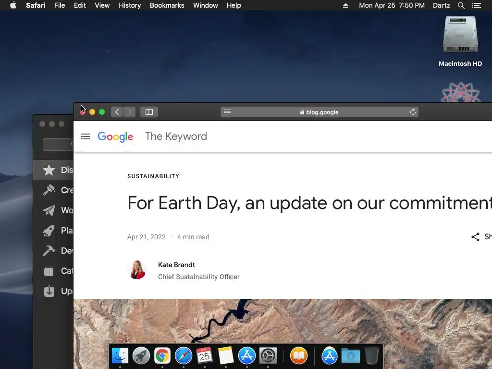Open the hamburger menu beside Google logo
The width and height of the screenshot is (492, 369).
click(x=86, y=136)
